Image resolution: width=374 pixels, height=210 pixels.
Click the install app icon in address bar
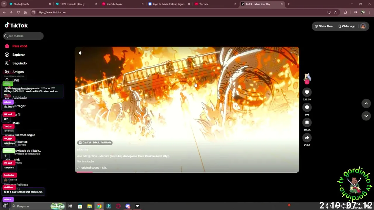(329, 12)
